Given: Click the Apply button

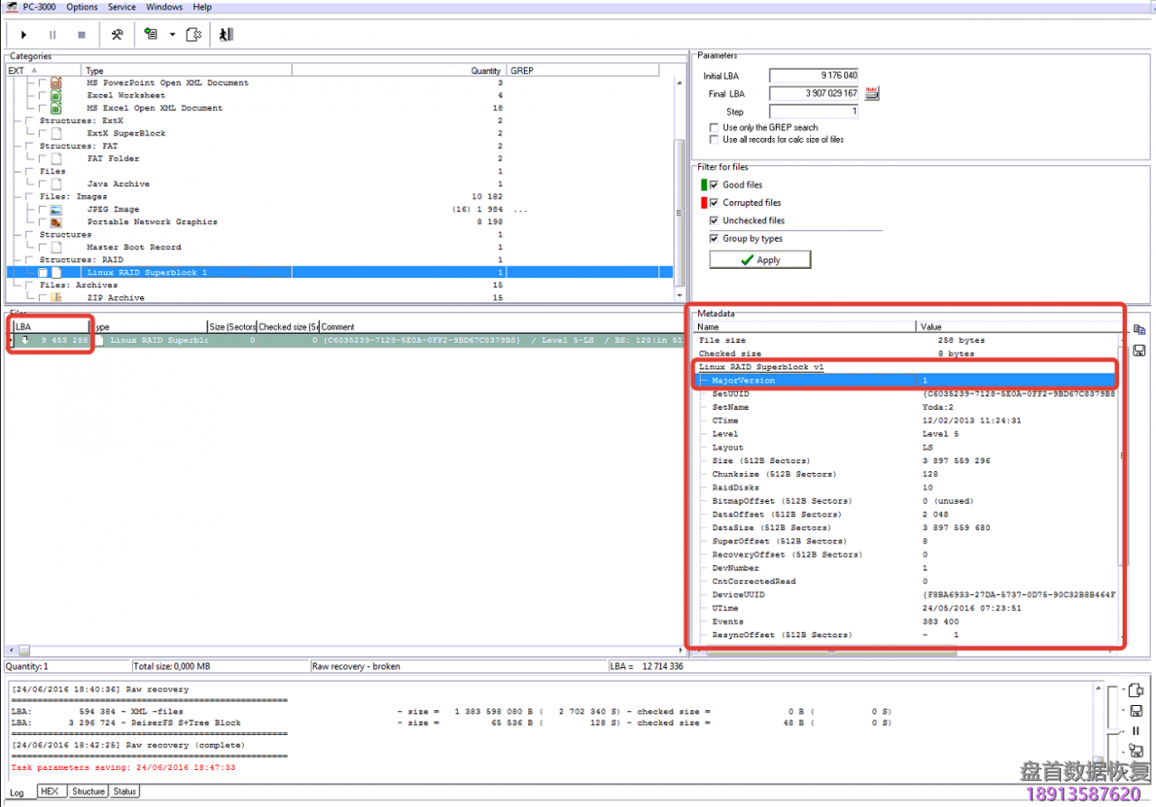Looking at the screenshot, I should (760, 260).
